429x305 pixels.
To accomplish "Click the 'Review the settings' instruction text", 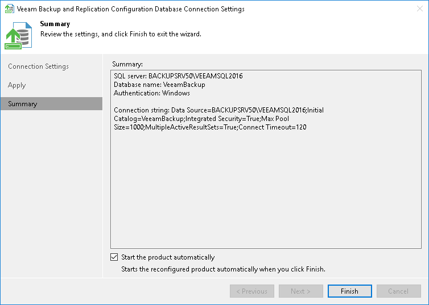I will point(121,34).
